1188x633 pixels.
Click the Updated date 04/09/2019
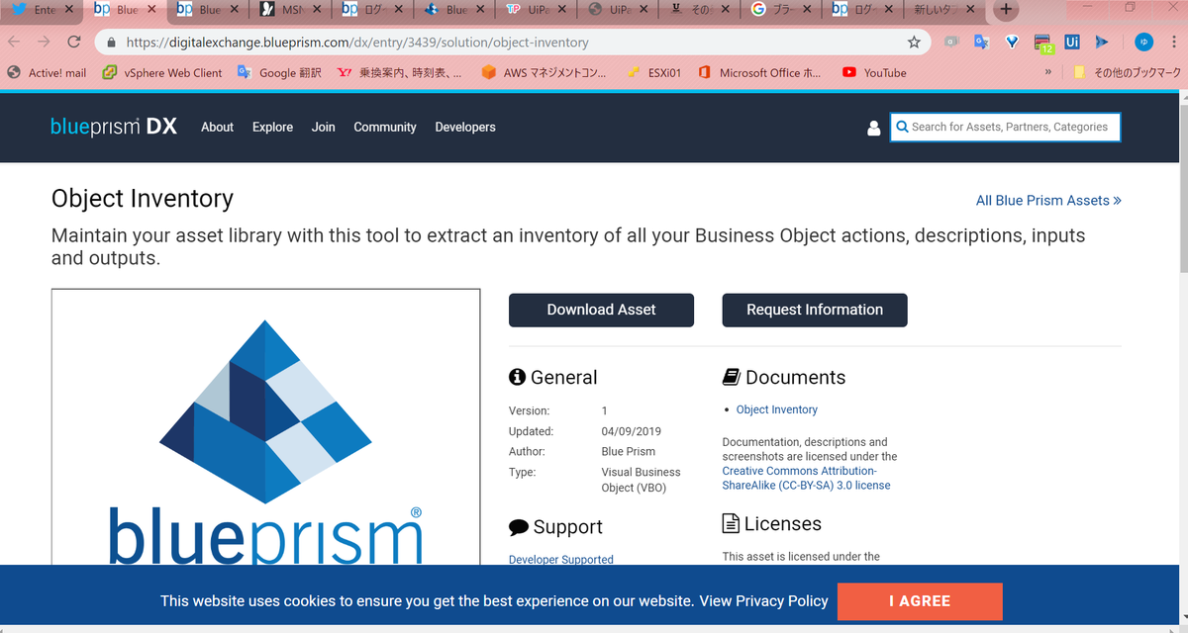[x=631, y=431]
